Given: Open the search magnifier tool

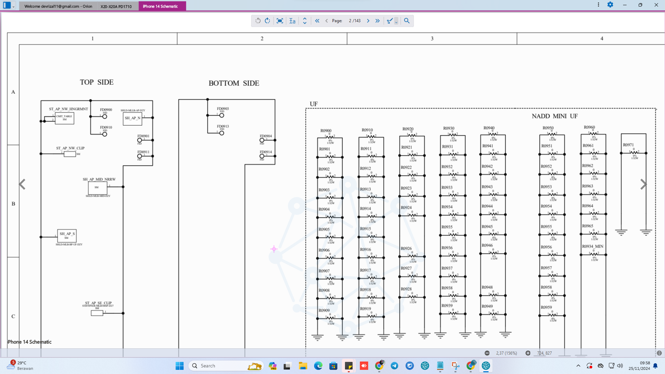Looking at the screenshot, I should pos(407,21).
